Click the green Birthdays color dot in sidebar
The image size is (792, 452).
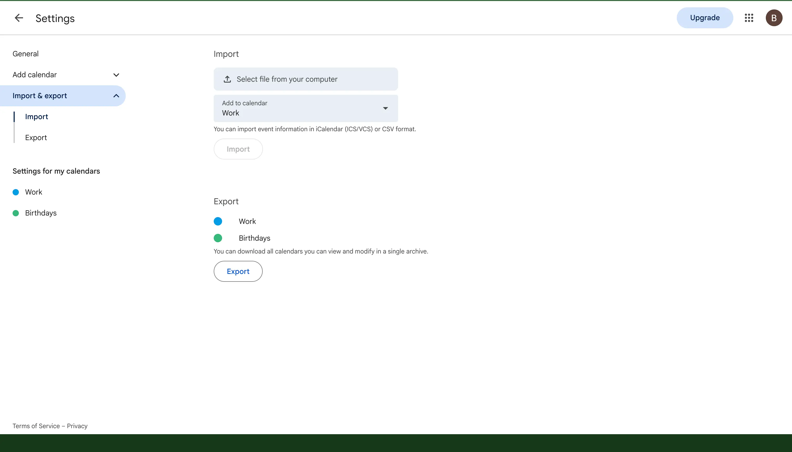tap(16, 213)
